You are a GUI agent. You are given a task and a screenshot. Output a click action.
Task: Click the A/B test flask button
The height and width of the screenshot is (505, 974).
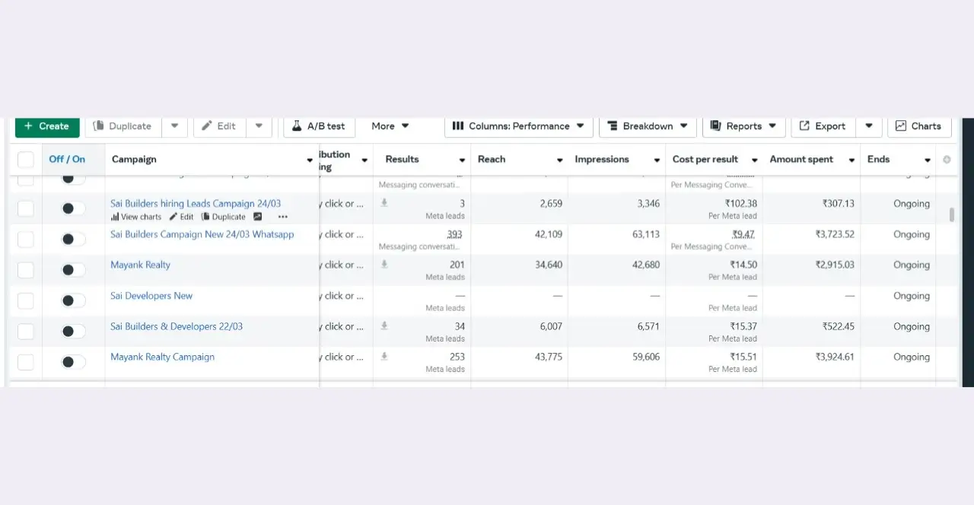(319, 126)
